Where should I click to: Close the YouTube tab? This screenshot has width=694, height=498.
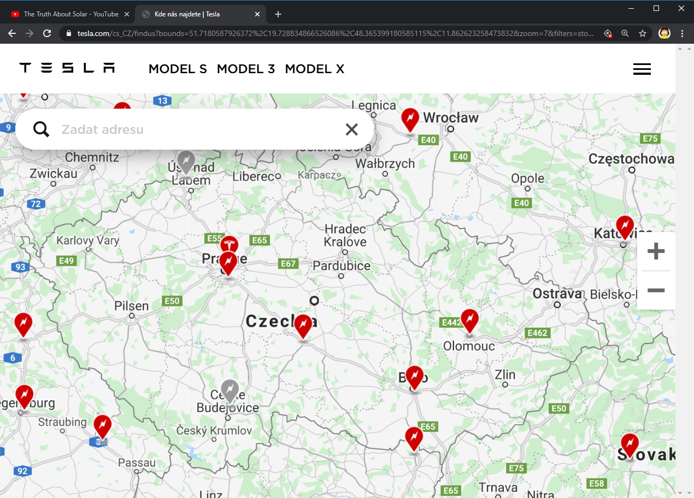click(127, 14)
